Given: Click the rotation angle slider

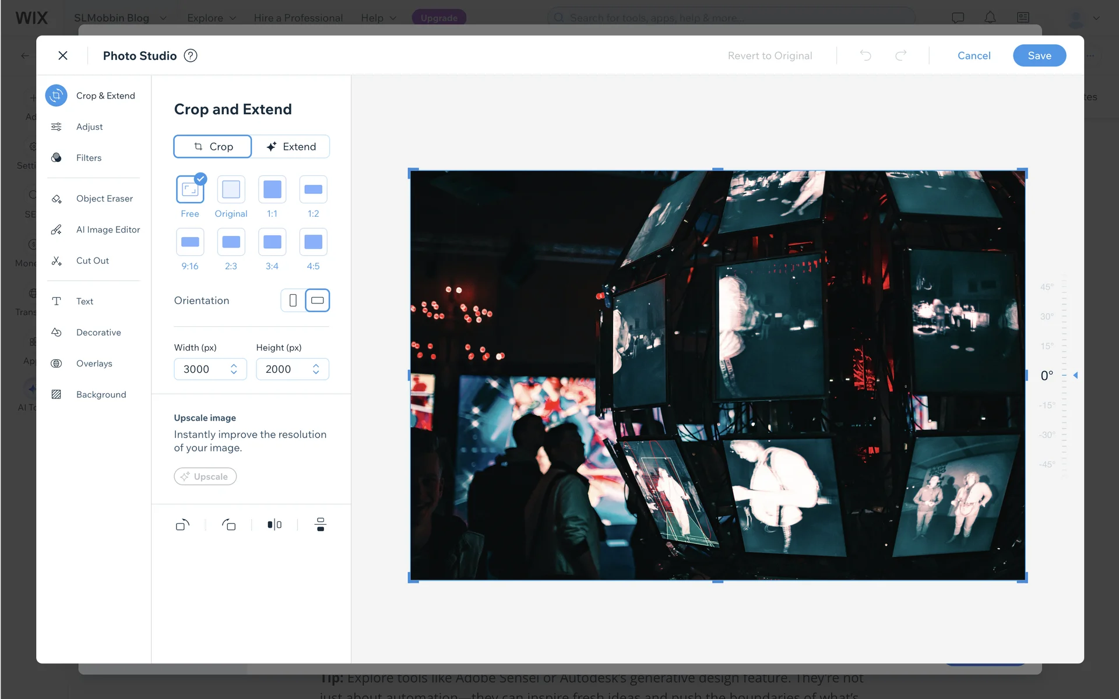Looking at the screenshot, I should click(x=1064, y=376).
